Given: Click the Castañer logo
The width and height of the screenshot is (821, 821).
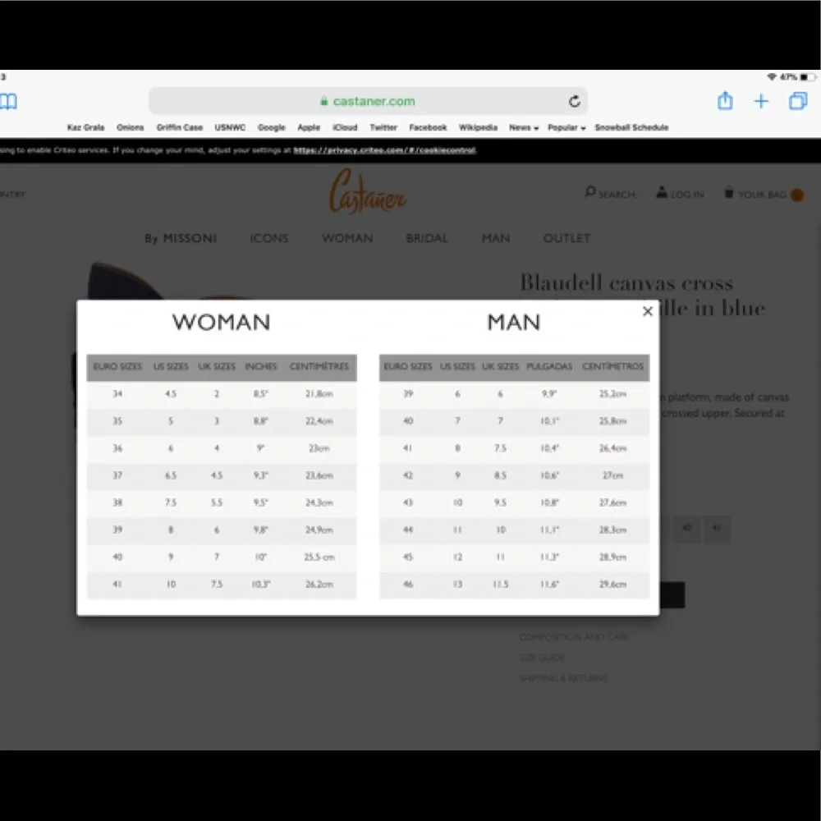Looking at the screenshot, I should [368, 192].
